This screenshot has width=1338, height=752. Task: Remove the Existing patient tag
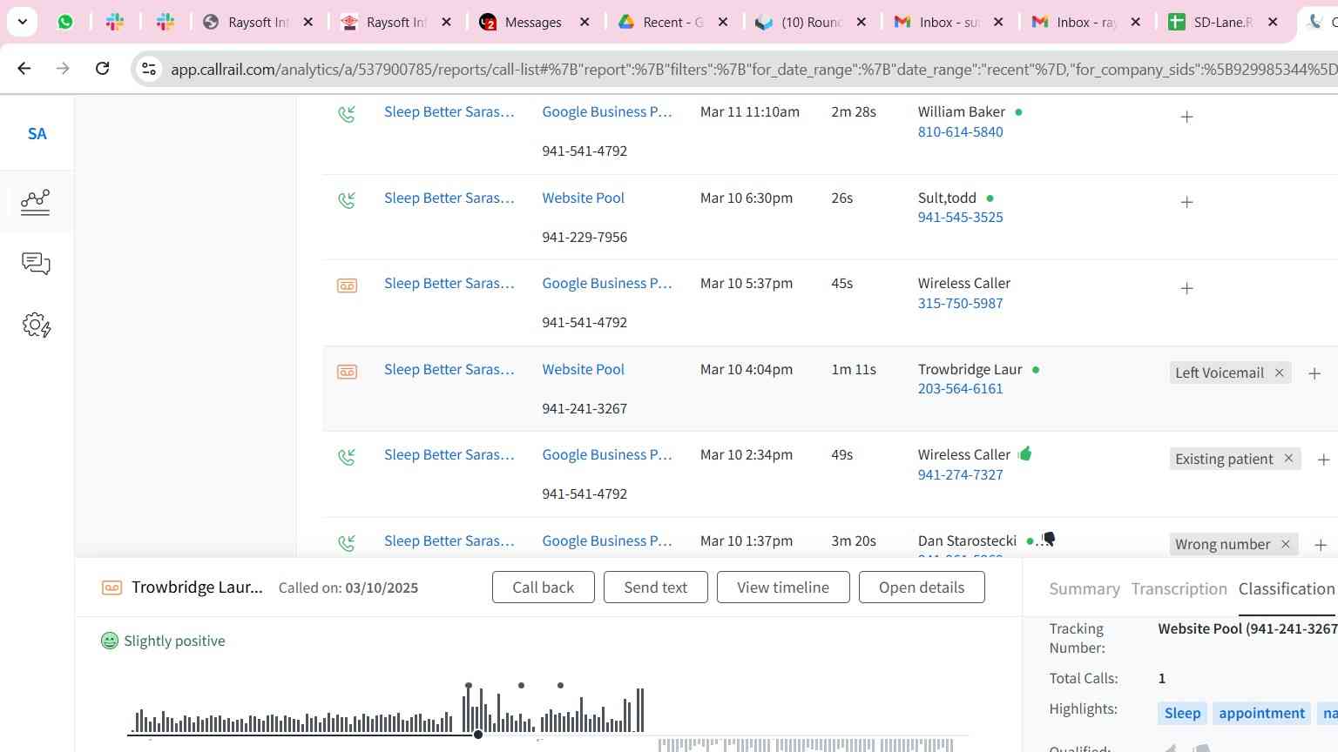coord(1288,459)
